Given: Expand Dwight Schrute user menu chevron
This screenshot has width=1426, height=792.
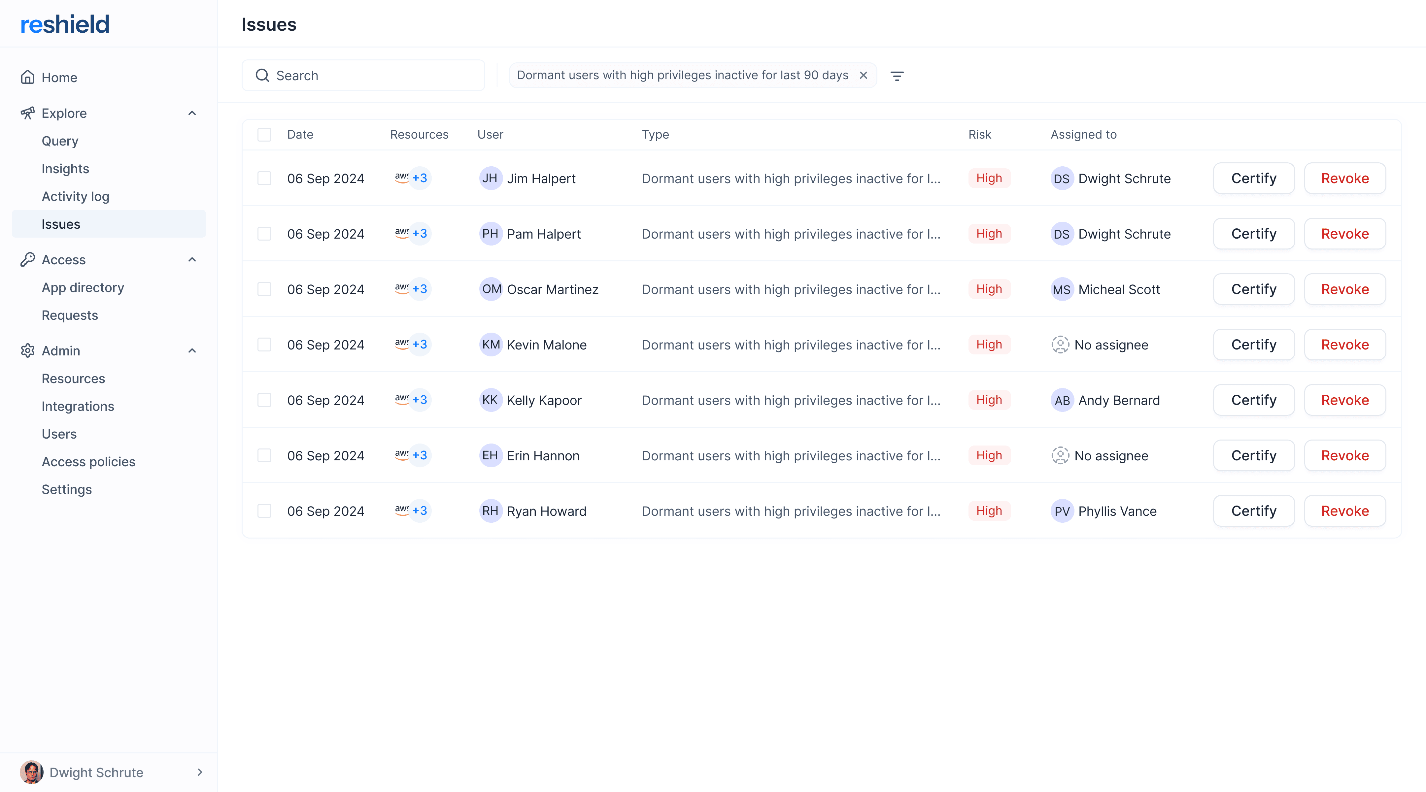Looking at the screenshot, I should tap(200, 772).
